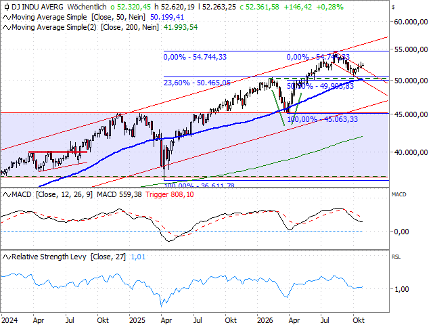The width and height of the screenshot is (433, 325).
Task: Click the 60.000,00 price axis label
Action: coord(411,22)
